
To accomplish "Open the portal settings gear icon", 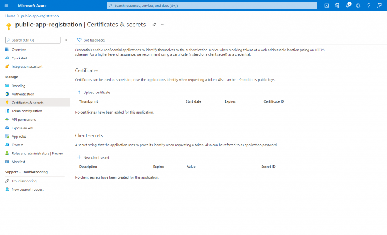I will (358, 5).
